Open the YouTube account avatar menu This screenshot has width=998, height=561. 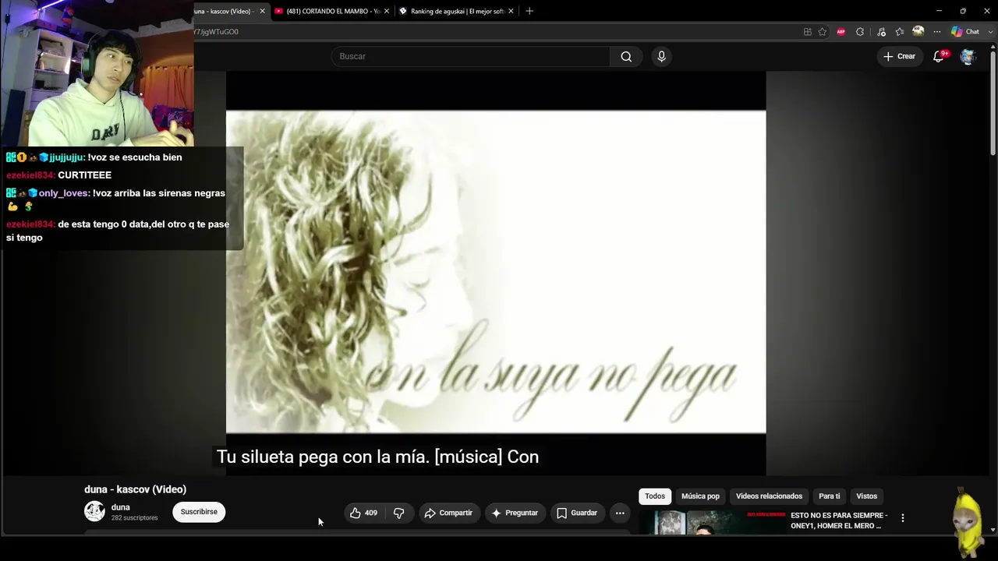[x=968, y=56]
